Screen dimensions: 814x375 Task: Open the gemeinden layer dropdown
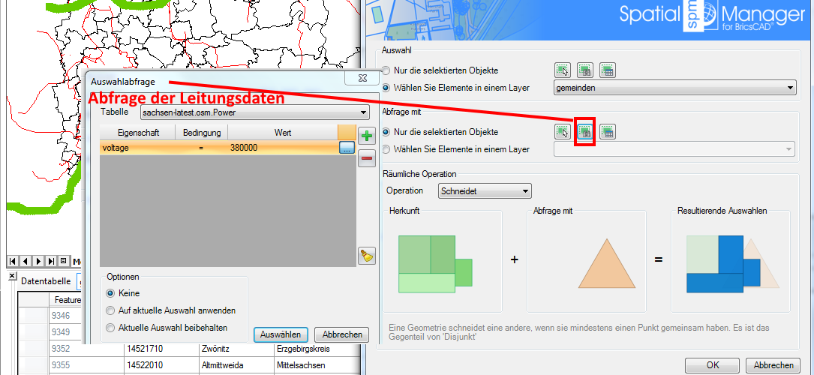[x=674, y=88]
